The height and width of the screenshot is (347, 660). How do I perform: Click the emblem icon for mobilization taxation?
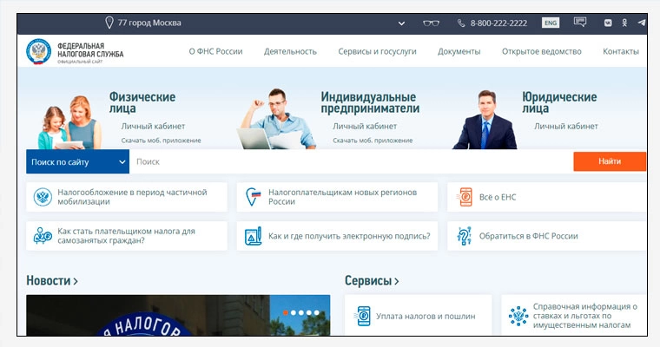click(43, 197)
